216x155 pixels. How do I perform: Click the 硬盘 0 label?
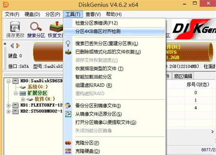click(15, 56)
